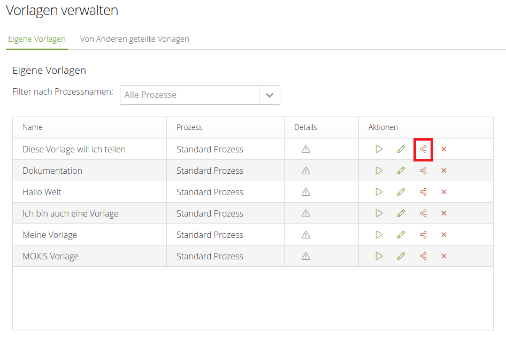The height and width of the screenshot is (339, 506).
Task: Edit the "Hallo Welt" template using the pencil icon
Action: pos(401,192)
